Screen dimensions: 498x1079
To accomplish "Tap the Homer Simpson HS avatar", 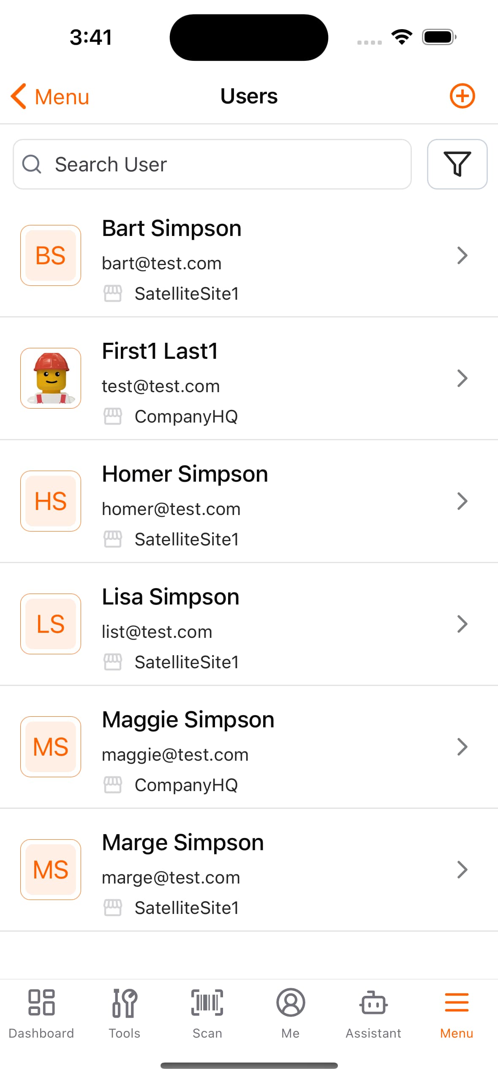I will [x=51, y=501].
